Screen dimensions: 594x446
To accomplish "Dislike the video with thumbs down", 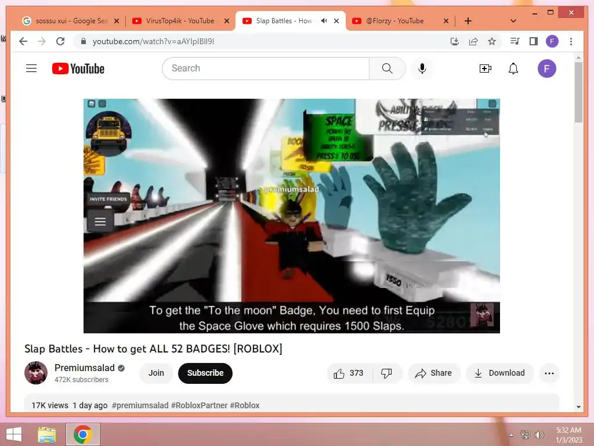I will (386, 373).
